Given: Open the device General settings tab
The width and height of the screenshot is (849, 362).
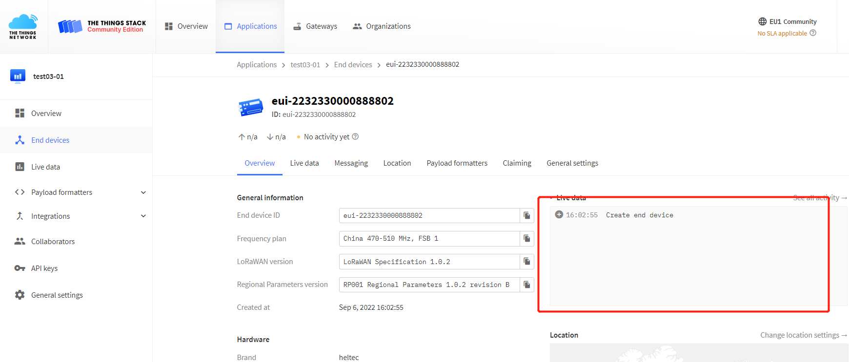Looking at the screenshot, I should 572,163.
